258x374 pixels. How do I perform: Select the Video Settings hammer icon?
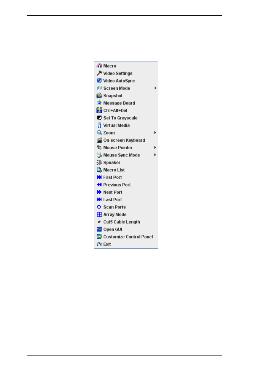point(99,73)
